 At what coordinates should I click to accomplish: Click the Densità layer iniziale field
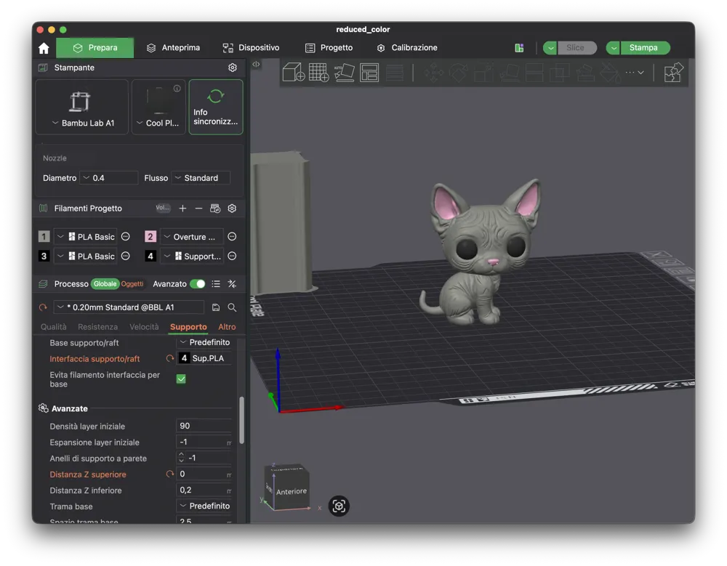pos(204,426)
